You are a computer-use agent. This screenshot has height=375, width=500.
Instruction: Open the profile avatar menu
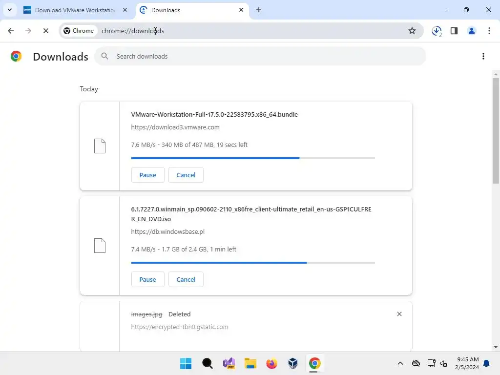click(x=472, y=31)
